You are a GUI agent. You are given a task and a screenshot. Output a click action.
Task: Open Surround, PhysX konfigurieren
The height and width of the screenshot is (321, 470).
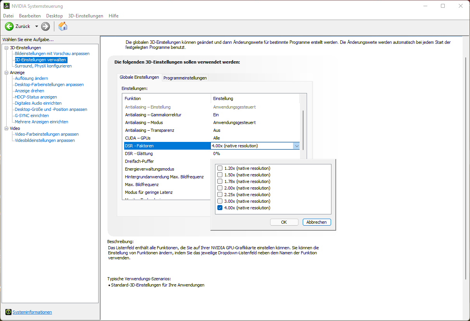(x=43, y=66)
